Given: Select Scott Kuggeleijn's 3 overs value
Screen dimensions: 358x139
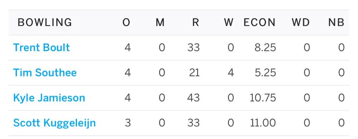Looking at the screenshot, I should click(128, 123).
